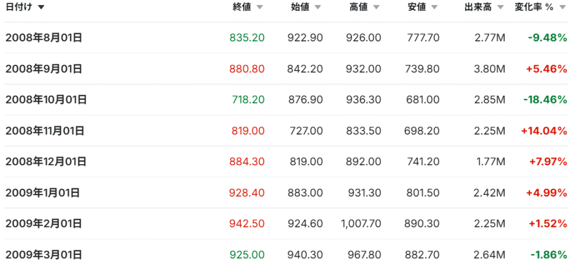Click the sort arrow beside 高値
This screenshot has width=575, height=265.
(376, 7)
